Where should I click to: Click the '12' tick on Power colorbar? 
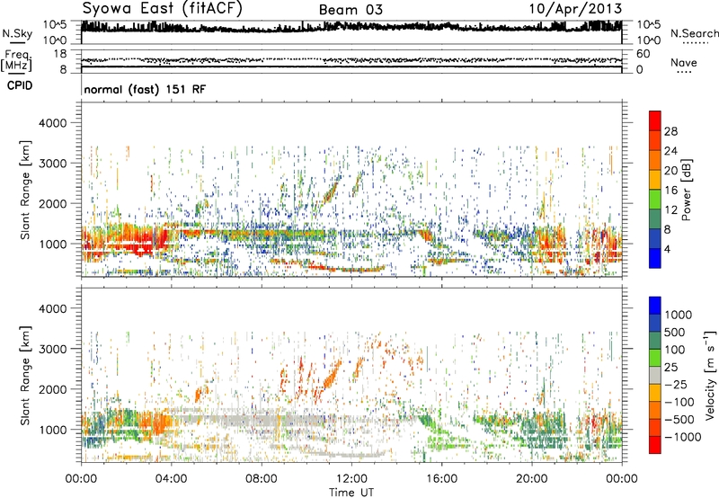(x=670, y=210)
